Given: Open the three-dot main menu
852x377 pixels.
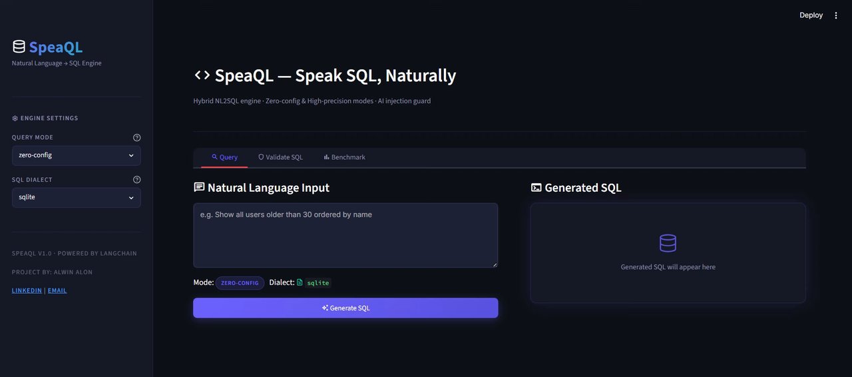Looking at the screenshot, I should [x=836, y=15].
